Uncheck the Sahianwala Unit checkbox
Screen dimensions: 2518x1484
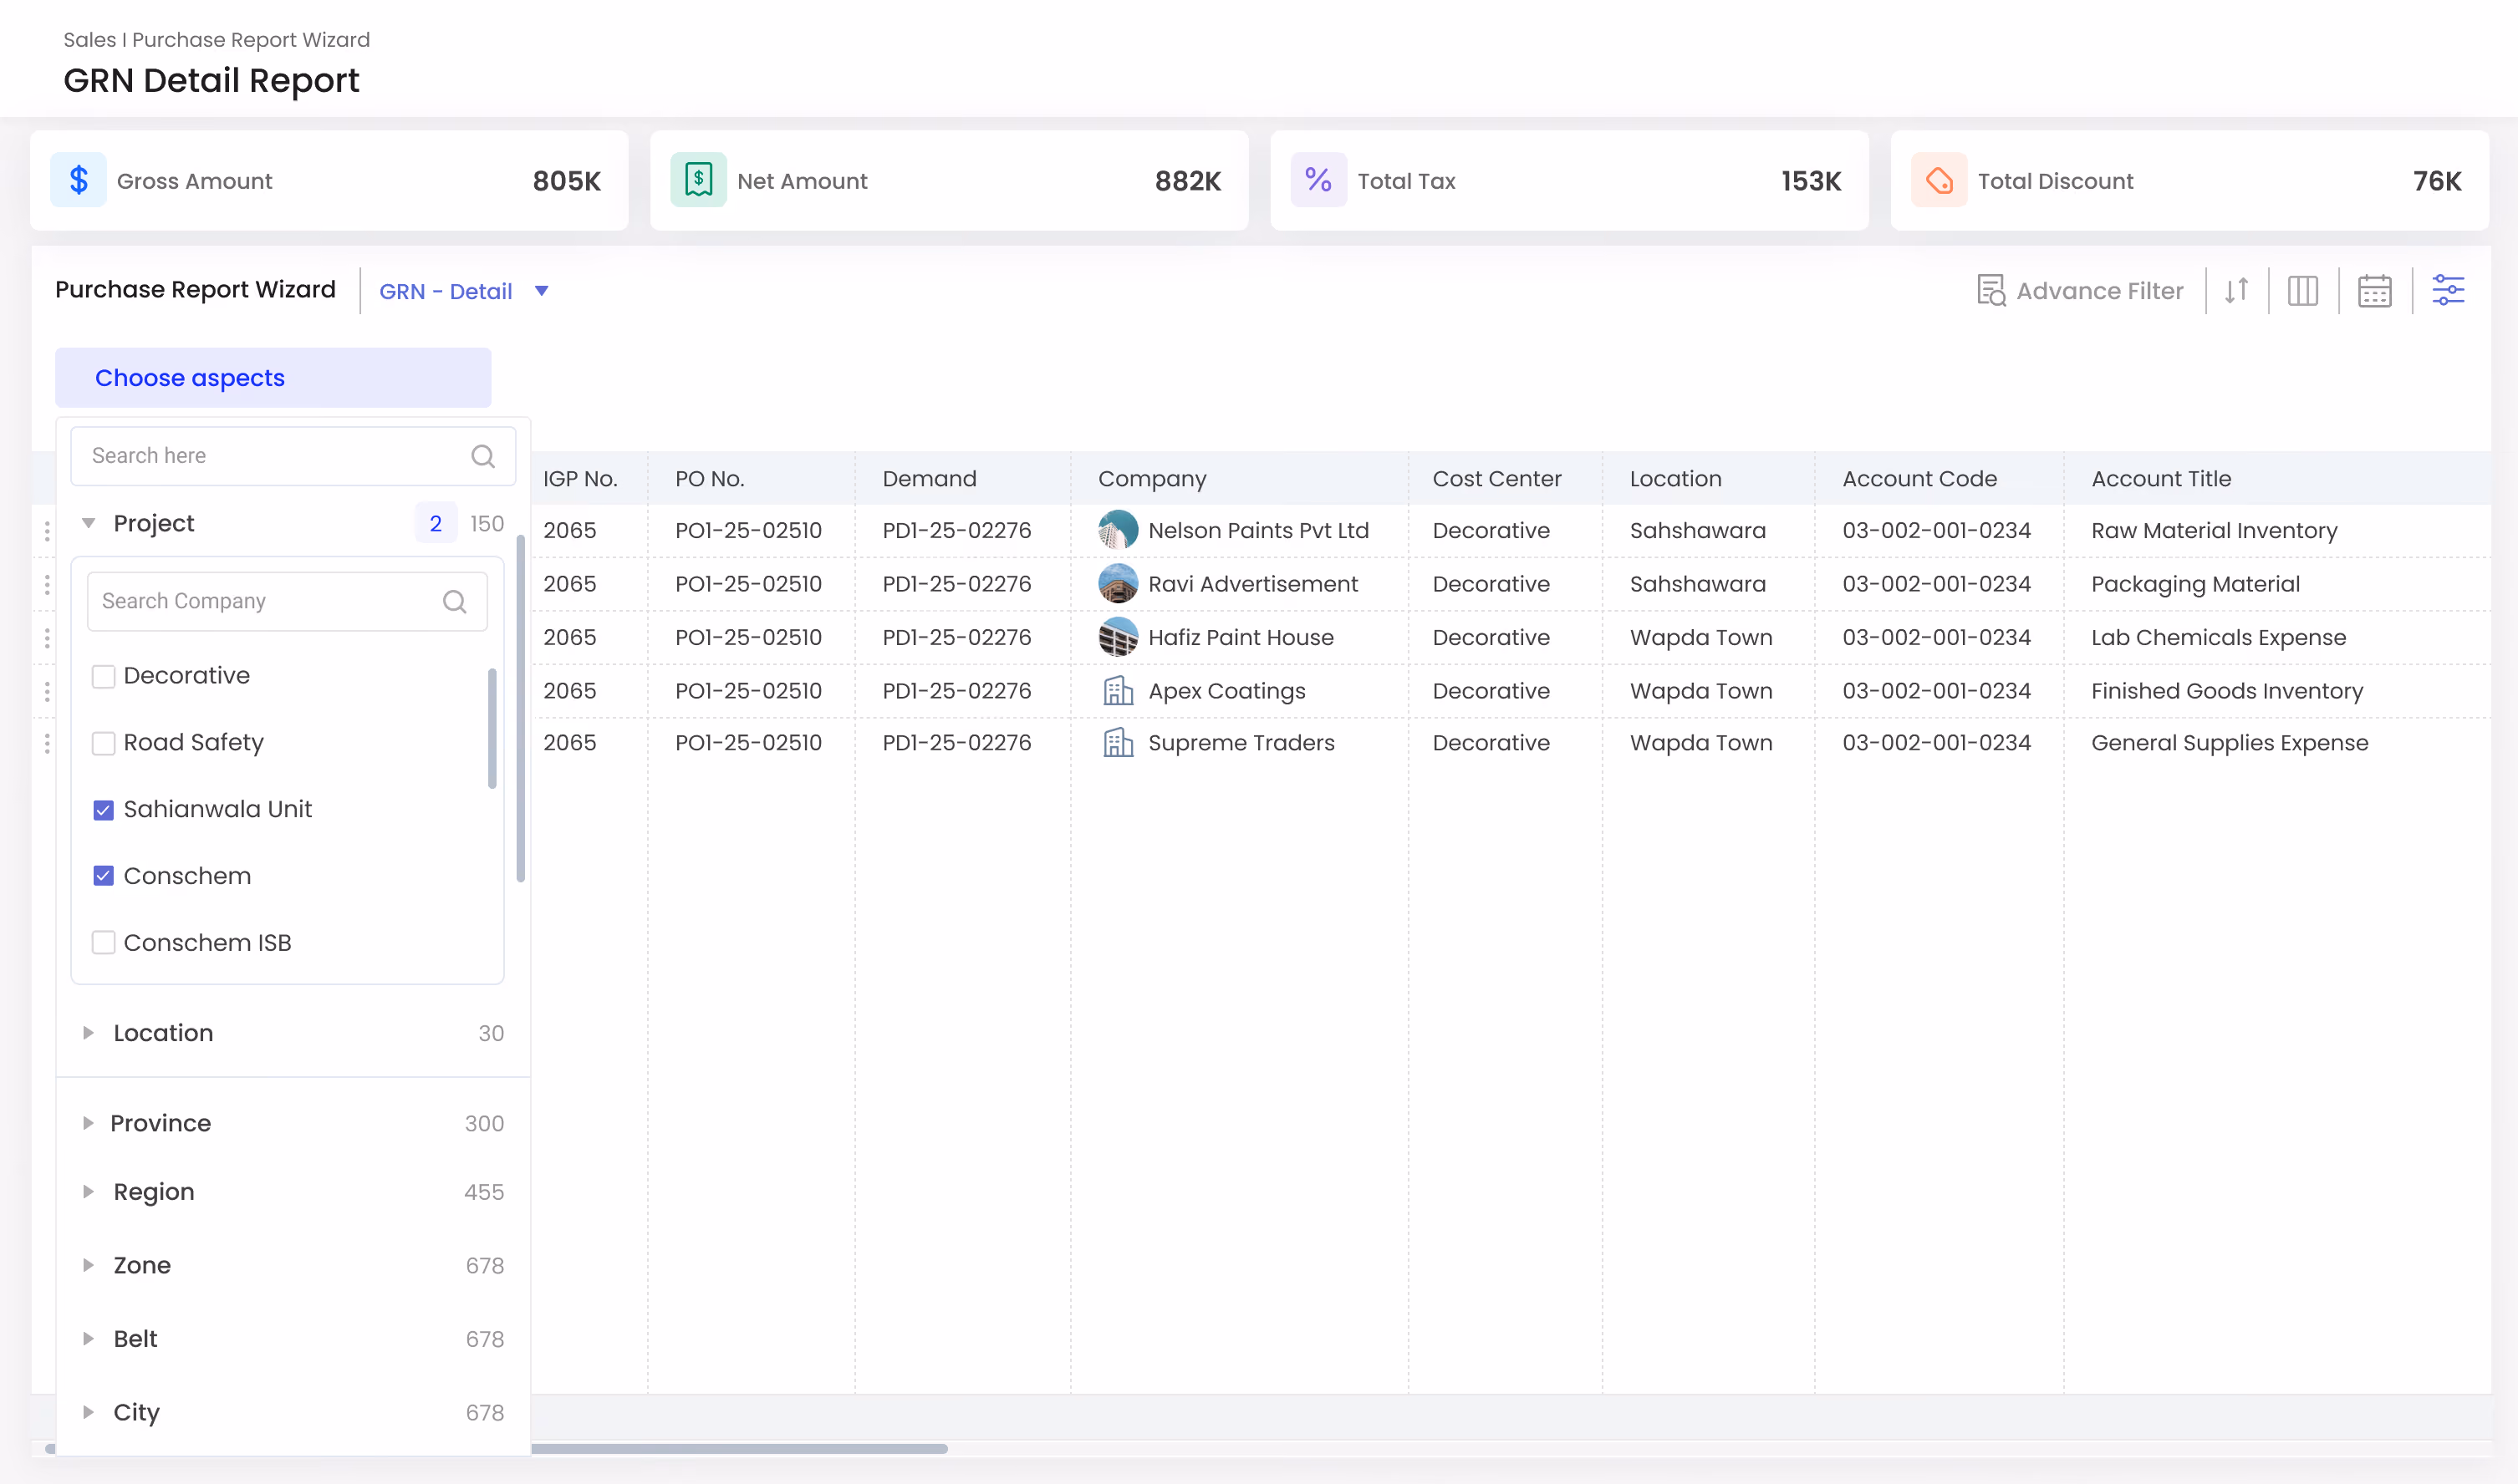click(103, 810)
